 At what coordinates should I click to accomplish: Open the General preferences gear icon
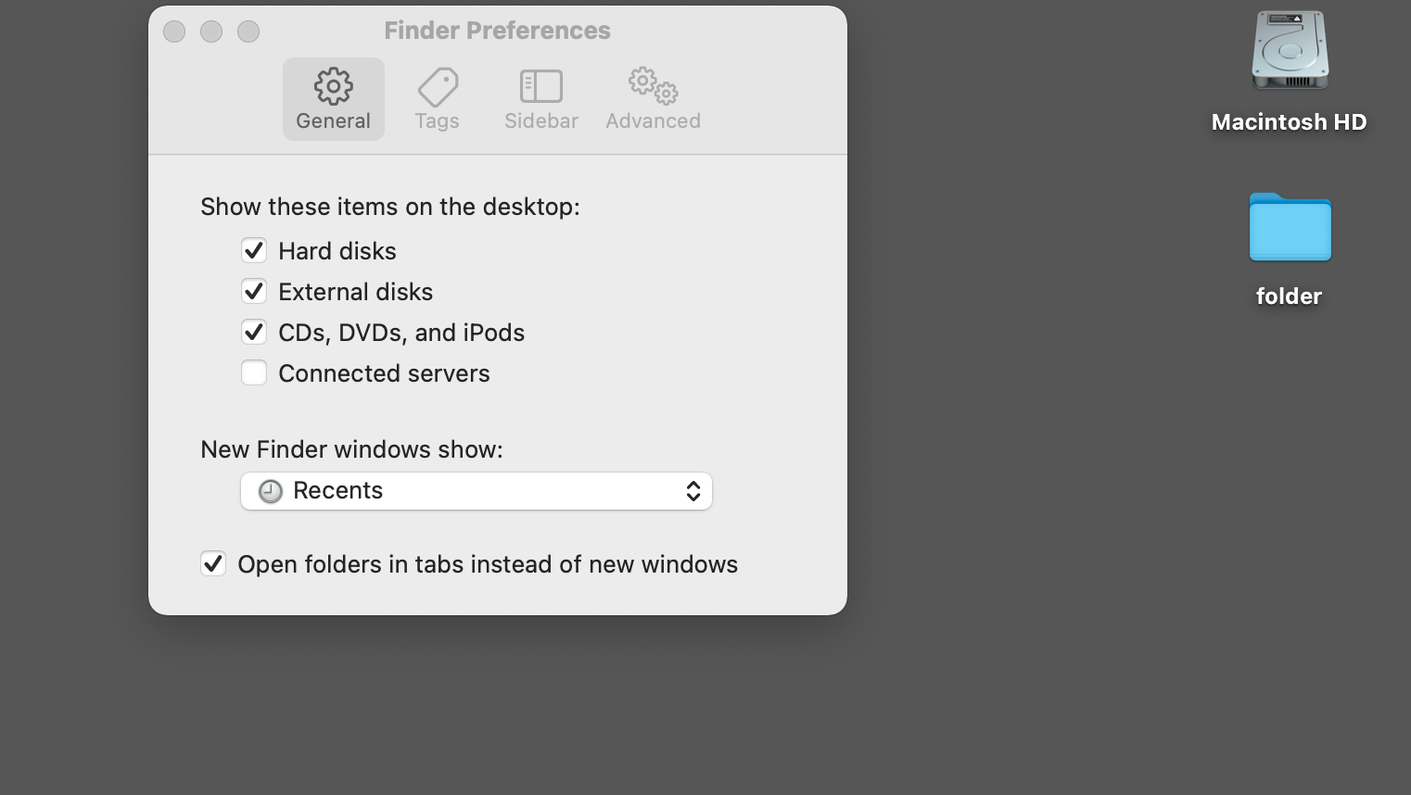click(x=333, y=86)
